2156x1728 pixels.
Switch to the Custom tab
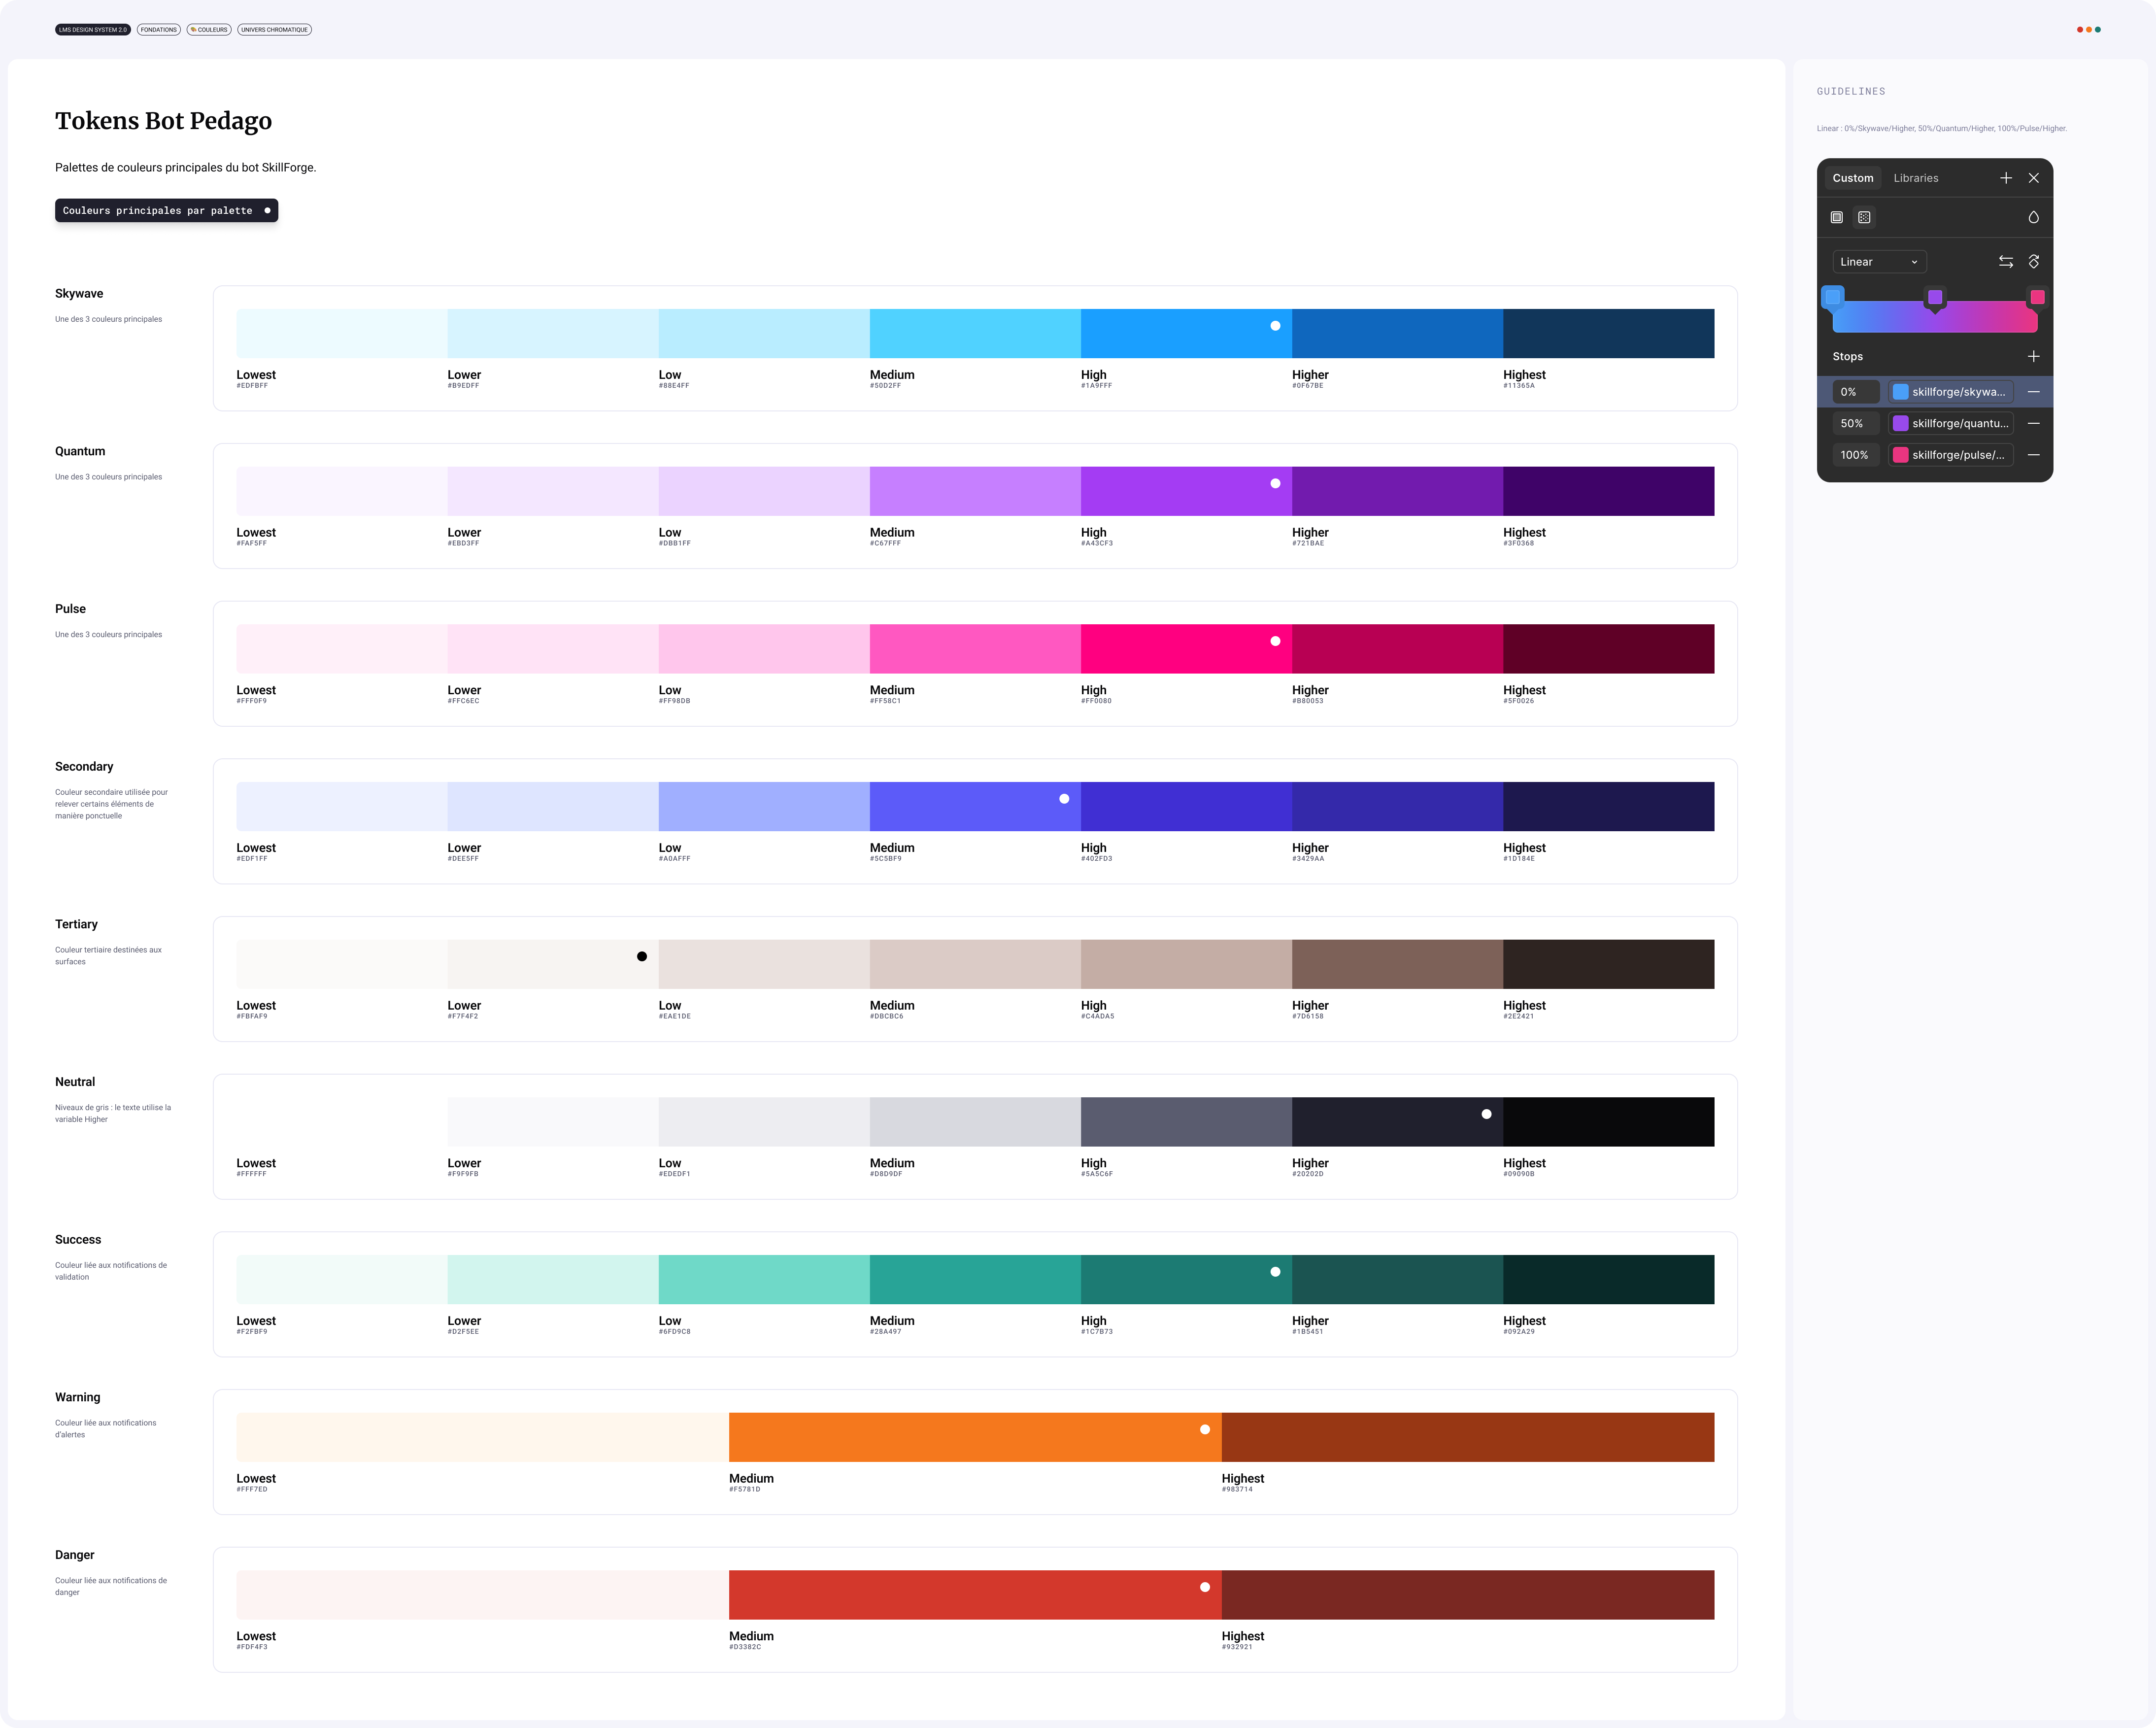(x=1853, y=178)
